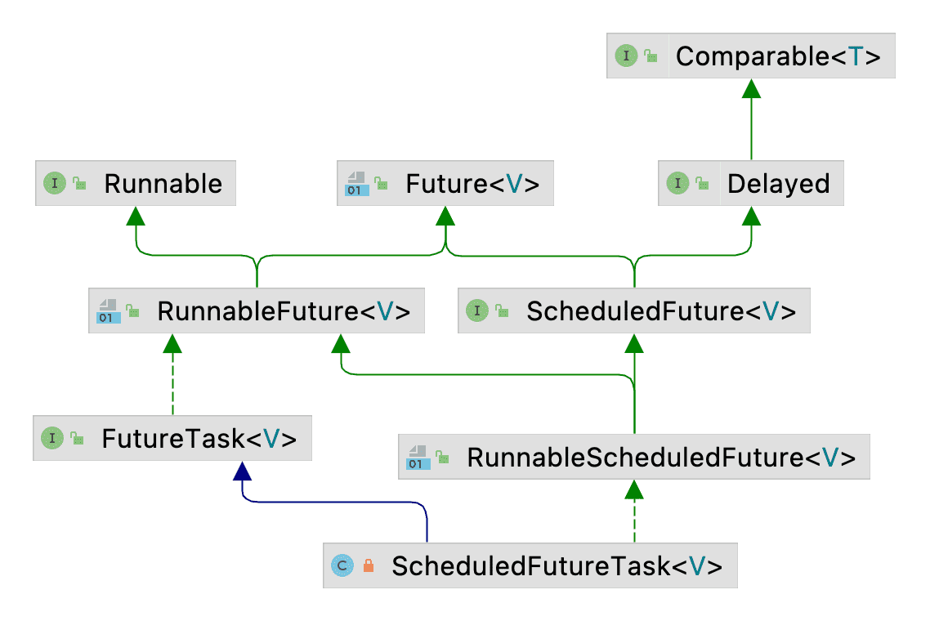Click the RunnableFuture<V> node label

[283, 311]
